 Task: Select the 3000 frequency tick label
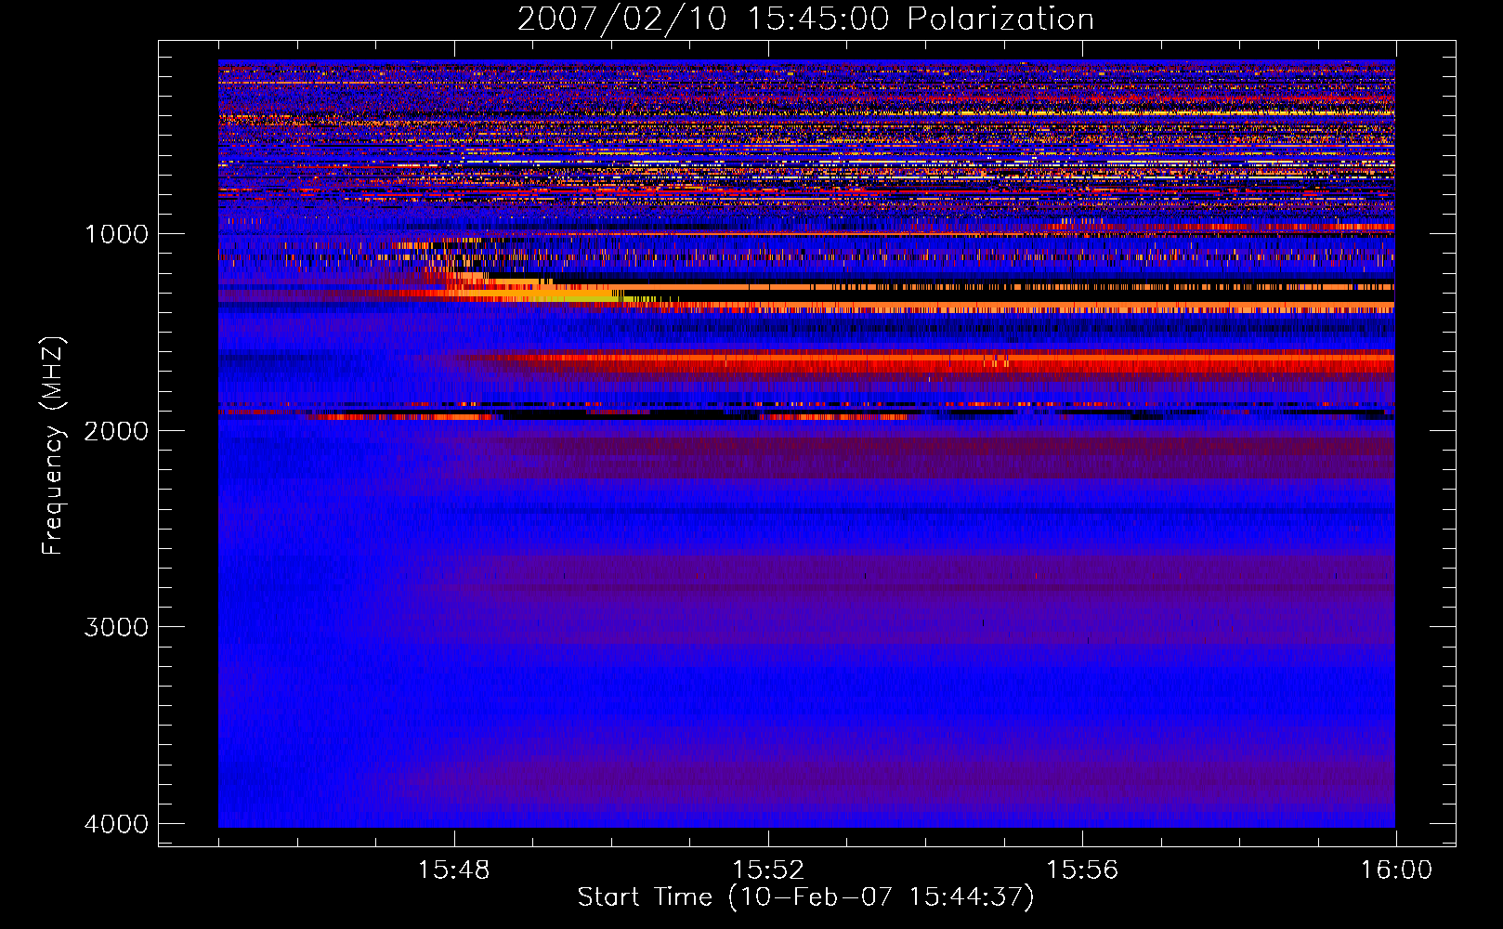116,627
